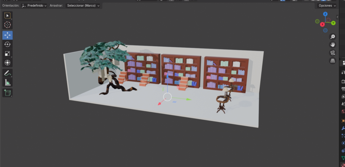Switch to the Rotate tool

tap(7, 44)
